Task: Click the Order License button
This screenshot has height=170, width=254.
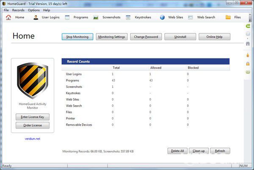Action: coord(33,125)
